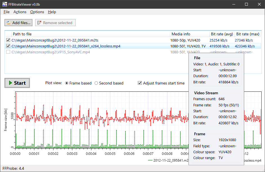Image resolution: width=265 pixels, height=172 pixels.
Task: Click the Remove selected button
Action: tap(55, 23)
